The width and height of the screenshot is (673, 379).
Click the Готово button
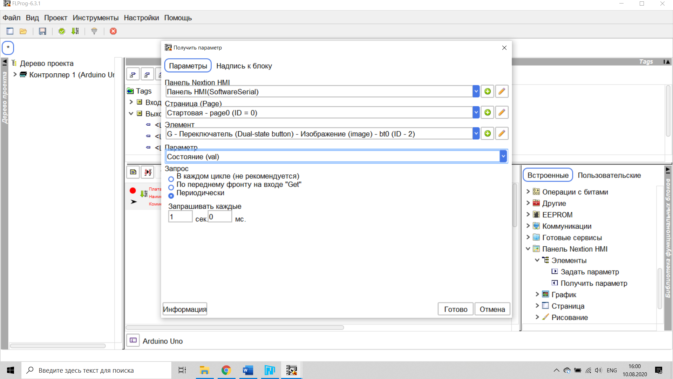point(455,309)
